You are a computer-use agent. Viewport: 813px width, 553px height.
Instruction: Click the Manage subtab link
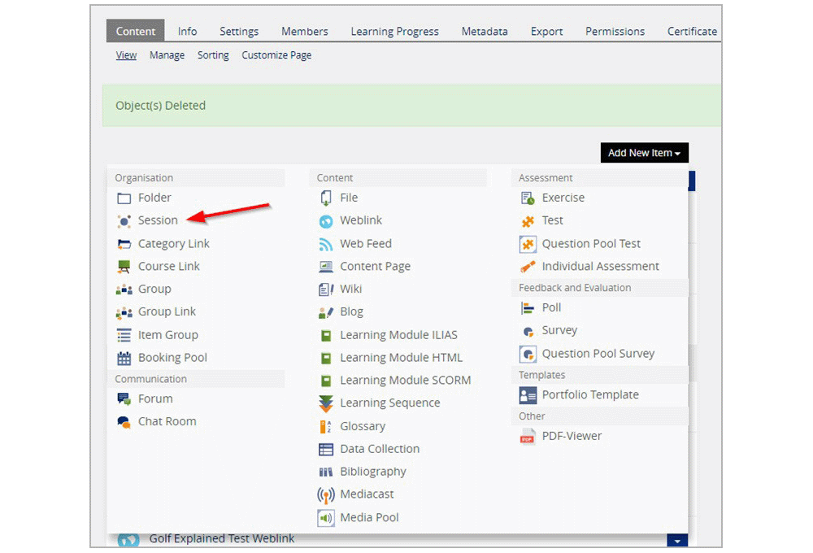(167, 55)
